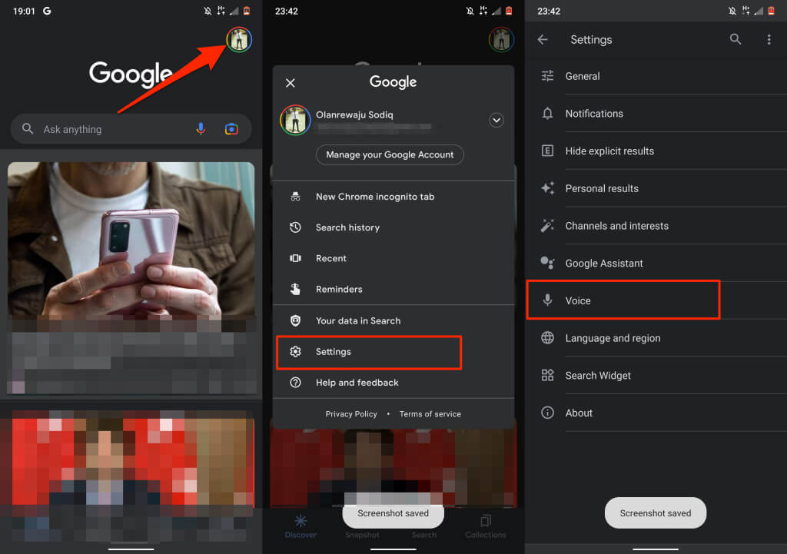Go back using the Settings back arrow
The image size is (787, 554).
543,39
